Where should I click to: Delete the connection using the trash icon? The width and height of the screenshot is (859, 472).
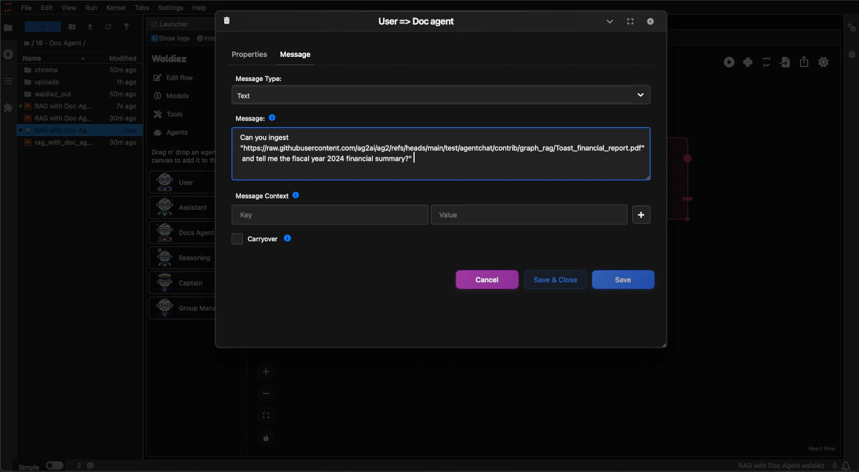(226, 20)
